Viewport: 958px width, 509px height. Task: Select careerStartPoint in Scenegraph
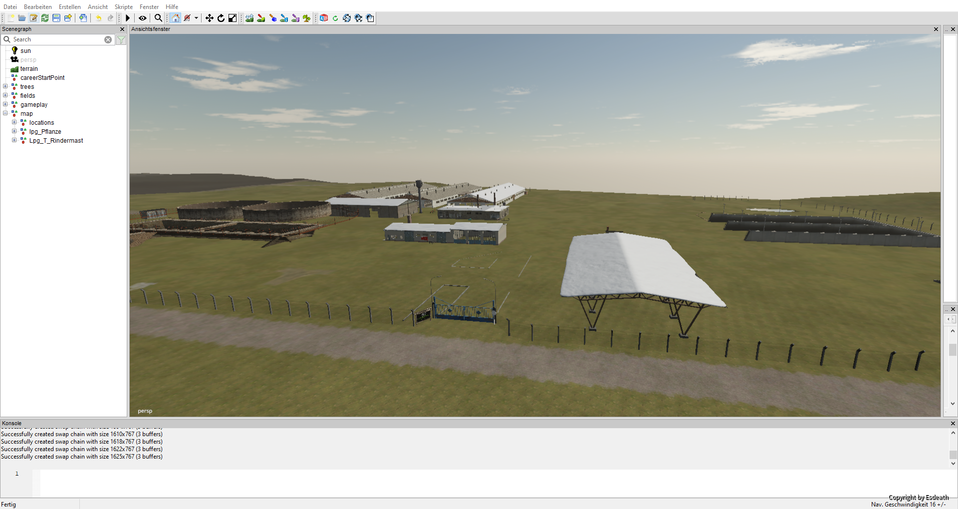42,78
